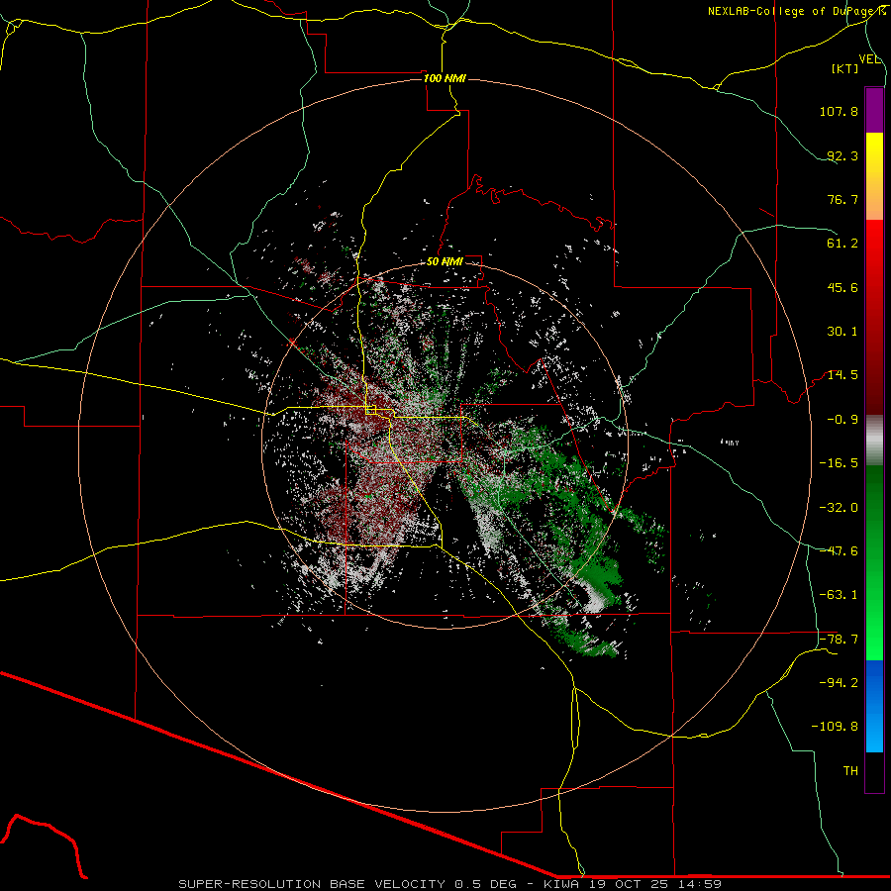Click the 107.8 velocity scale value

click(839, 111)
